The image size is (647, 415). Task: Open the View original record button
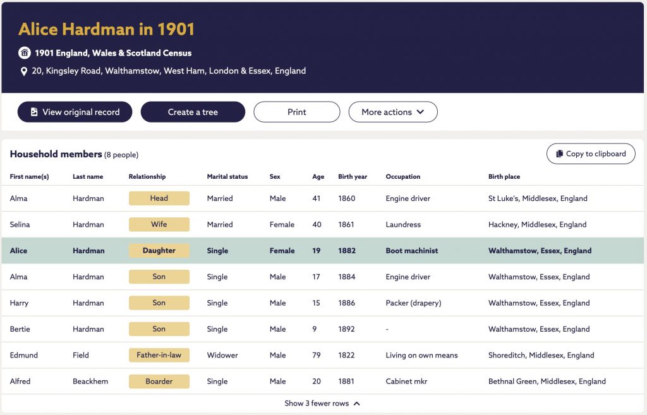[75, 112]
